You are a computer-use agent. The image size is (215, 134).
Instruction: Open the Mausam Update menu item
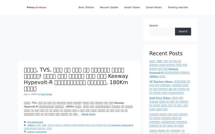(109, 7)
